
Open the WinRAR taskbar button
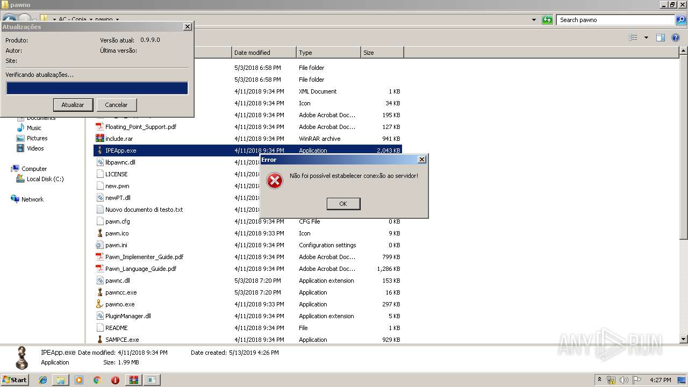[x=133, y=380]
